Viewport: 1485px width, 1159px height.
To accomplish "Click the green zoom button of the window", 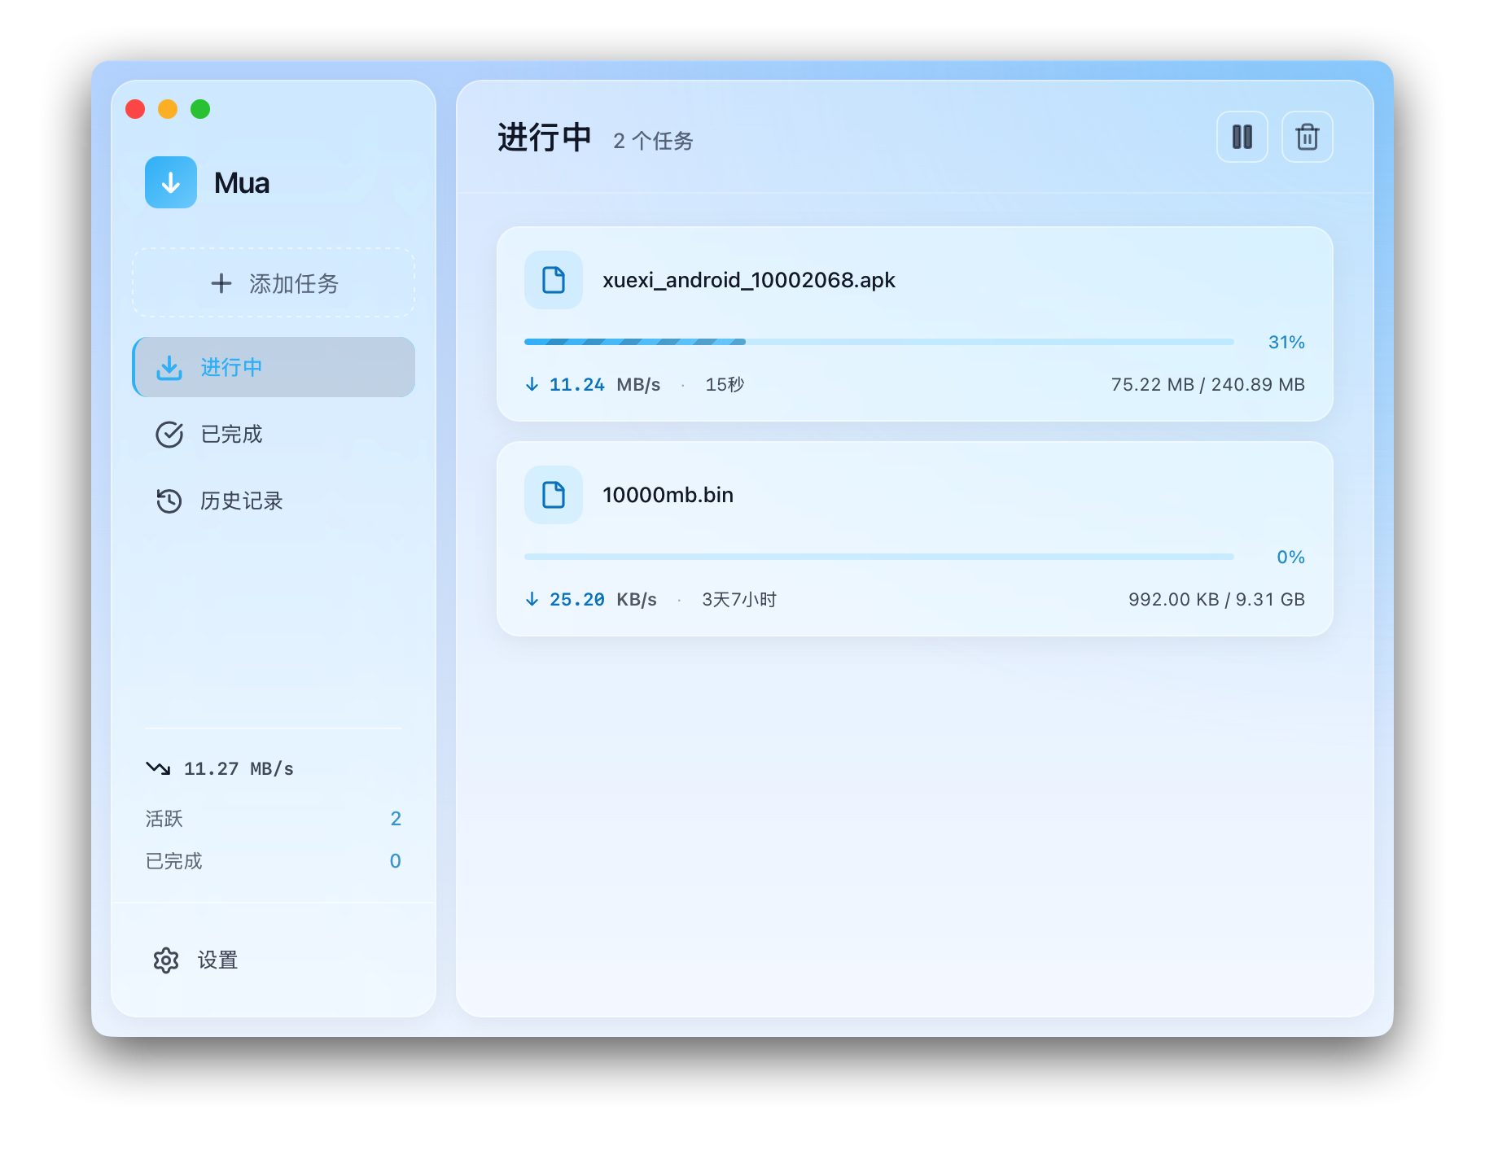I will [199, 108].
